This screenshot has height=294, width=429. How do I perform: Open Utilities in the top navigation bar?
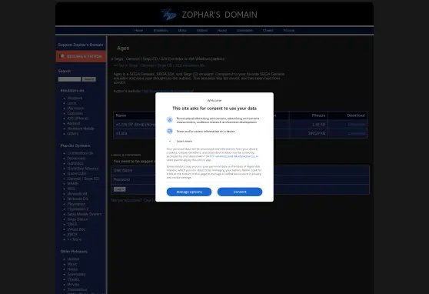pyautogui.click(x=202, y=31)
